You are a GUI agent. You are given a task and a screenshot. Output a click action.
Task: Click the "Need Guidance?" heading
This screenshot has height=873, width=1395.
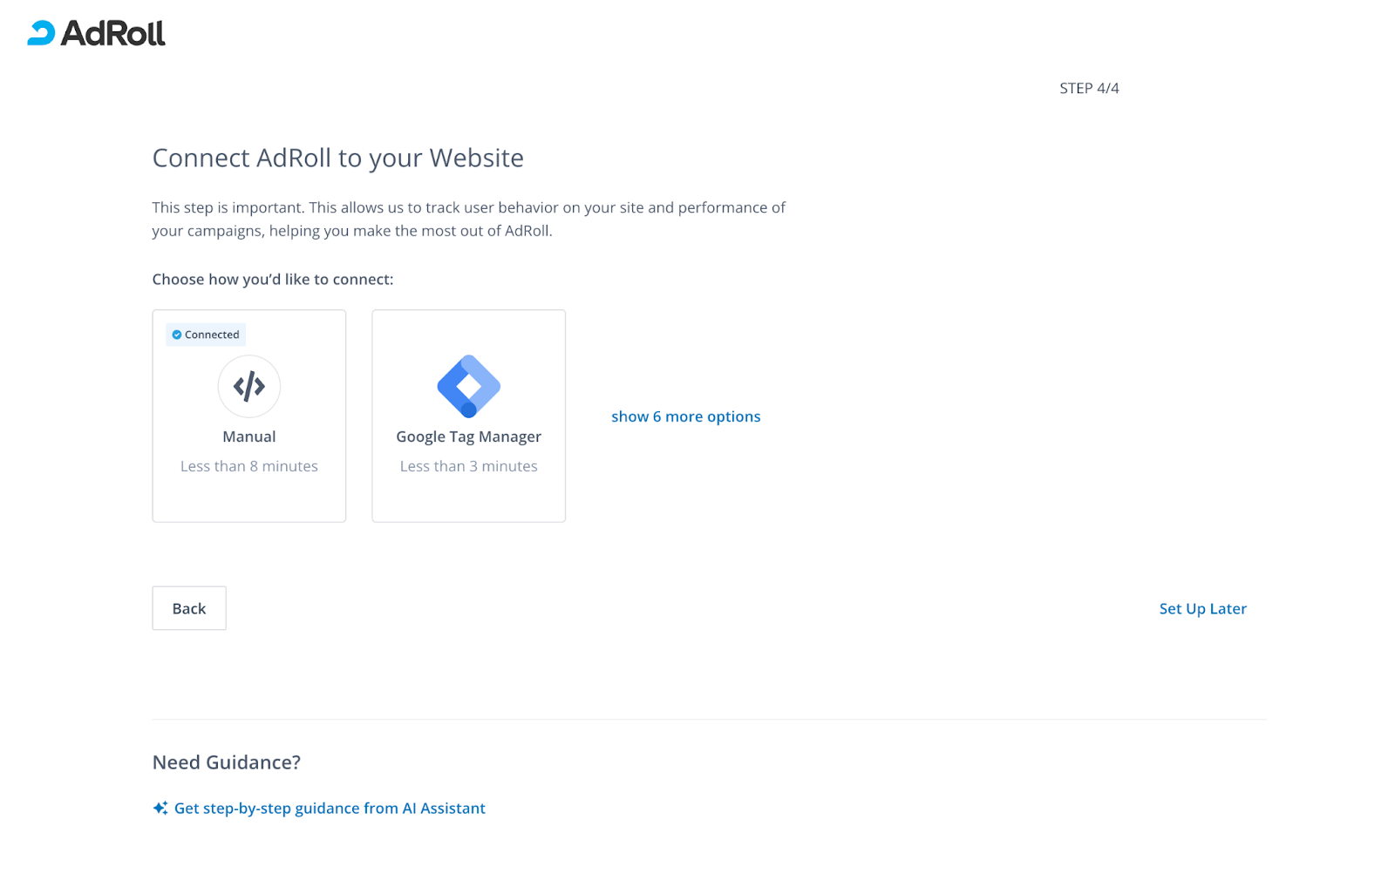pyautogui.click(x=227, y=762)
